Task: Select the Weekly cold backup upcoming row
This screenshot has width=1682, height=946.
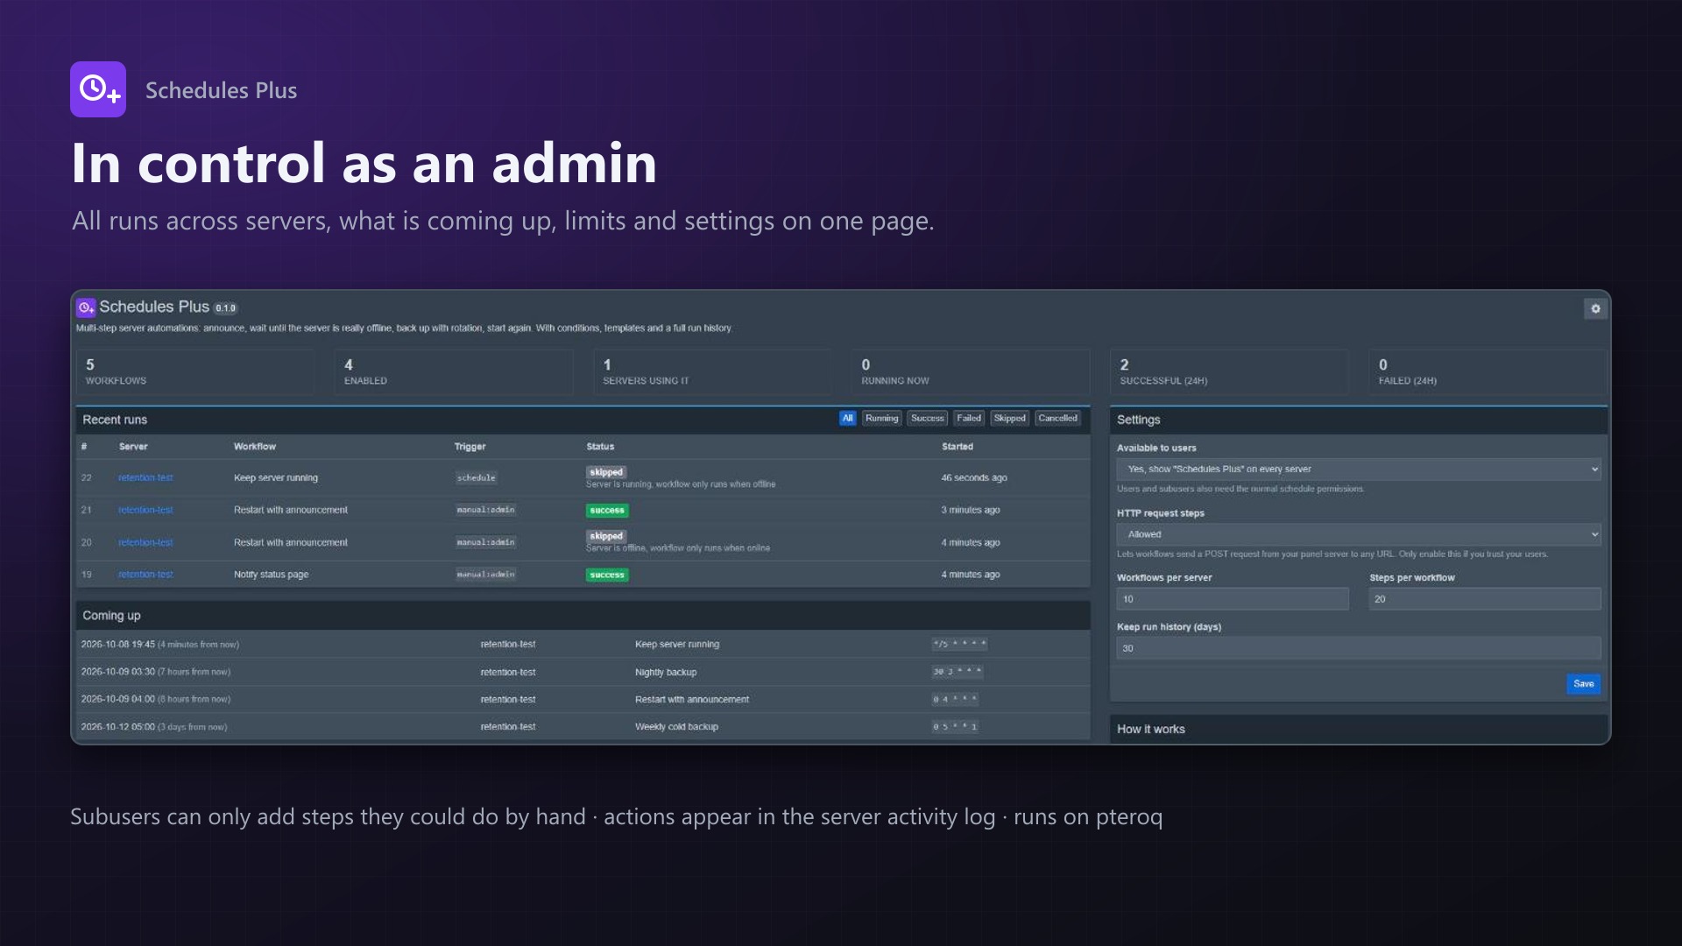Action: pos(583,727)
